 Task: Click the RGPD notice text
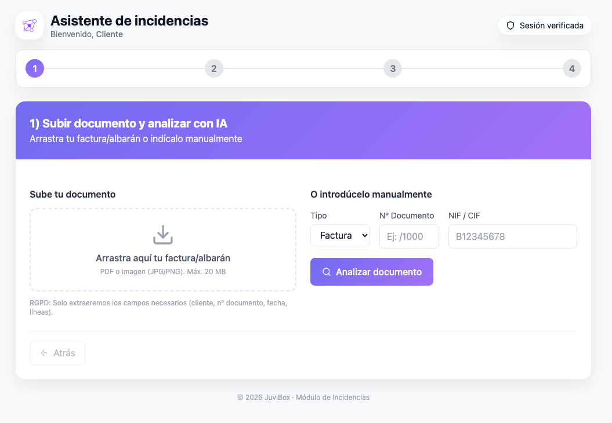pos(158,307)
